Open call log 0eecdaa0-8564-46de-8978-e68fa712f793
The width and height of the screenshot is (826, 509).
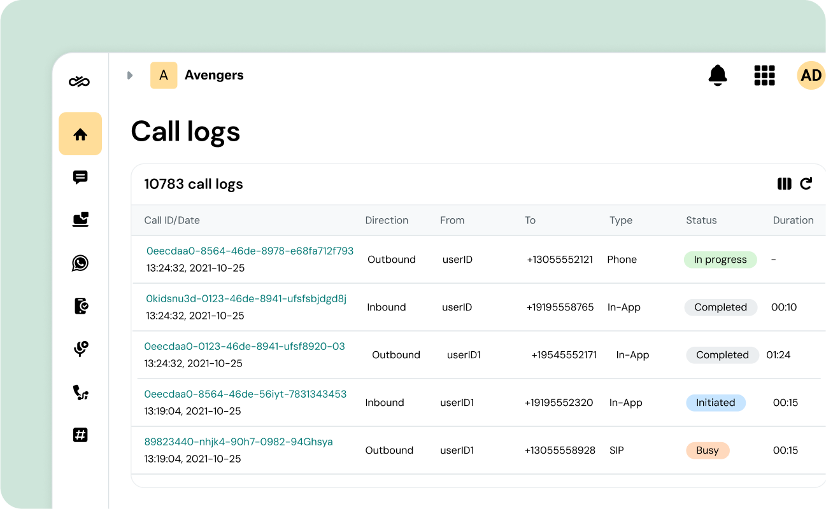pos(250,251)
